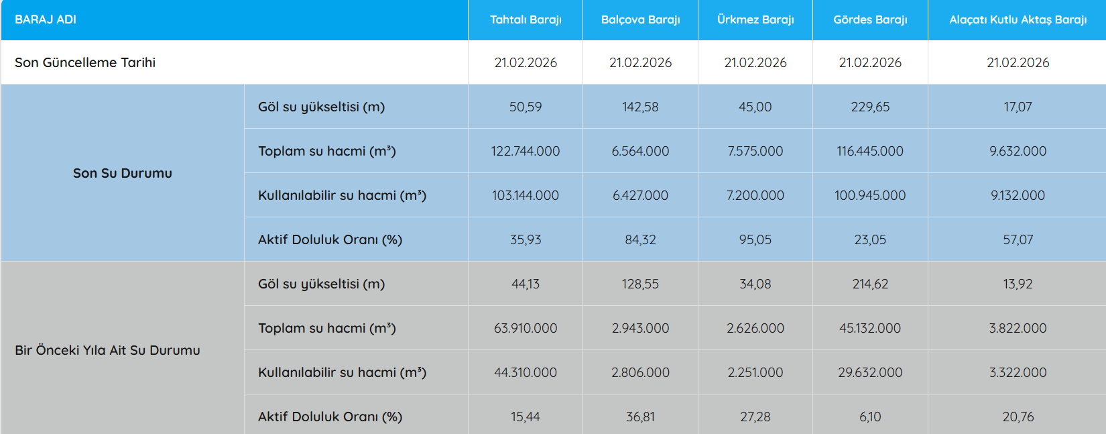Image resolution: width=1106 pixels, height=434 pixels.
Task: Click Gördes previous year total volume 45.132.000
Action: [x=870, y=328]
